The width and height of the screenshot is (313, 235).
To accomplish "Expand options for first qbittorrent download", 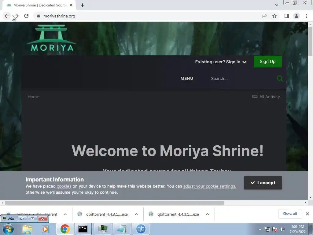I will coord(136,214).
